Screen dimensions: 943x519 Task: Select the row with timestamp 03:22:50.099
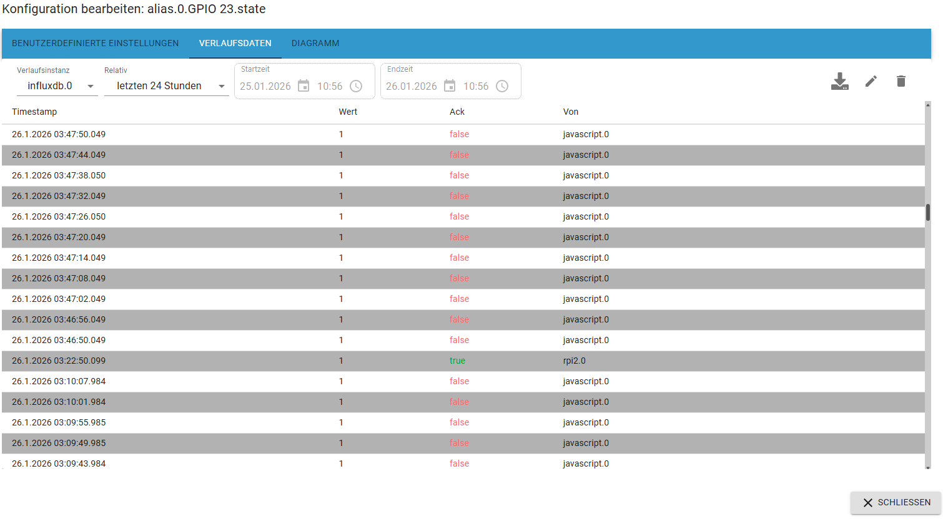click(463, 361)
